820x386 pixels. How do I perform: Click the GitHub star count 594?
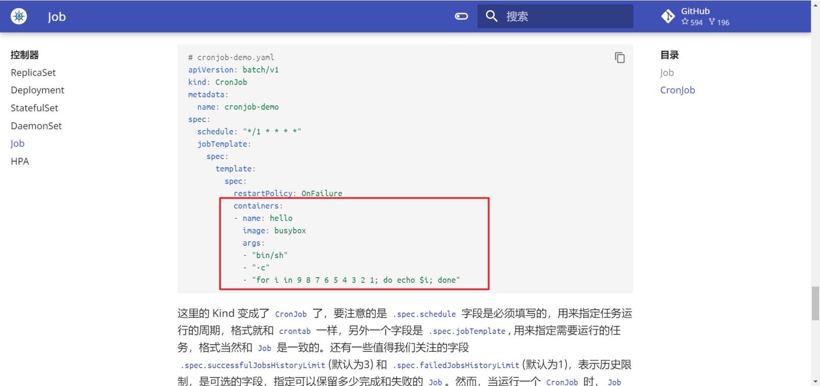[692, 22]
